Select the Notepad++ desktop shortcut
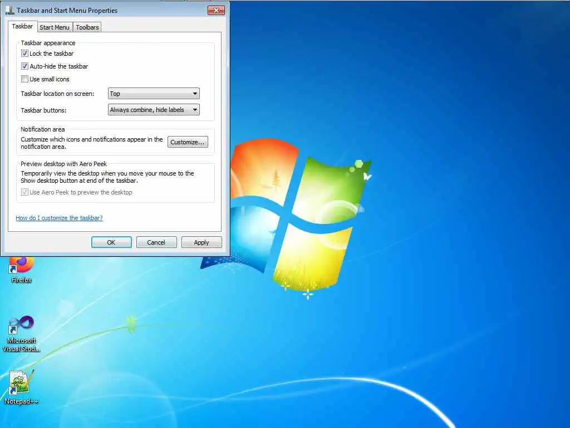 [22, 388]
